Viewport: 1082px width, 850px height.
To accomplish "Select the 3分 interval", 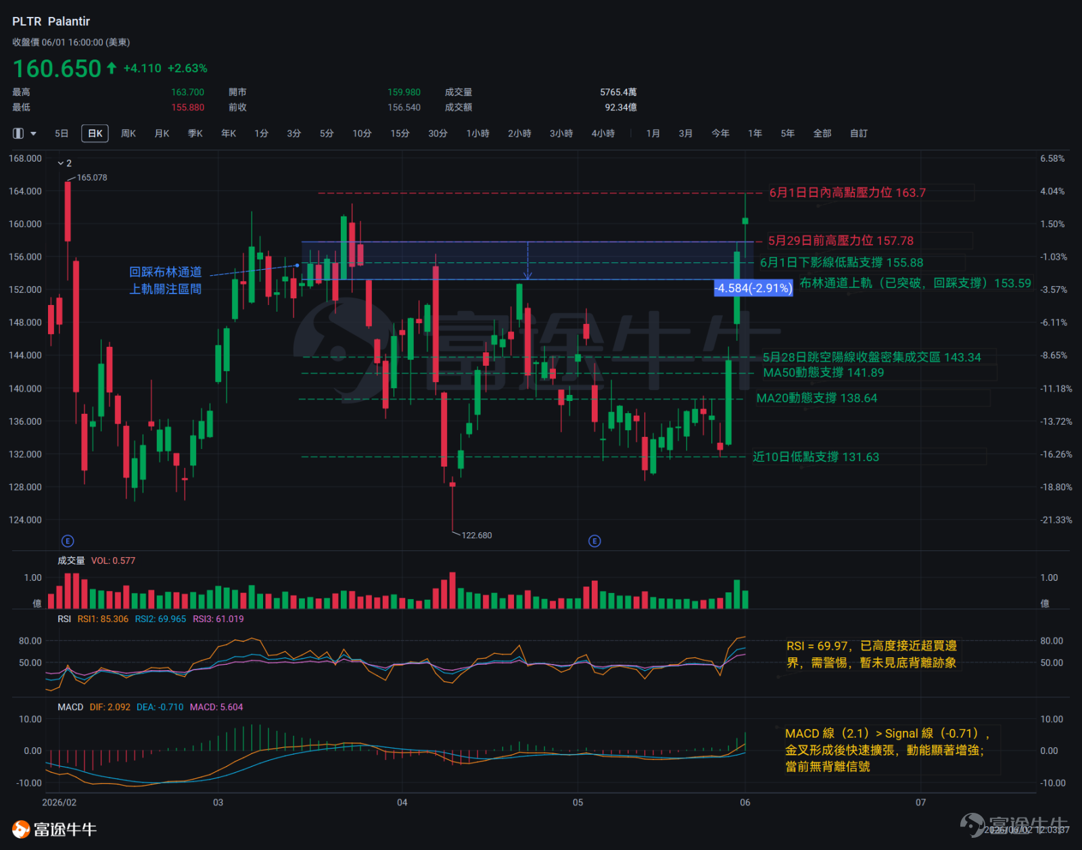I will (294, 133).
